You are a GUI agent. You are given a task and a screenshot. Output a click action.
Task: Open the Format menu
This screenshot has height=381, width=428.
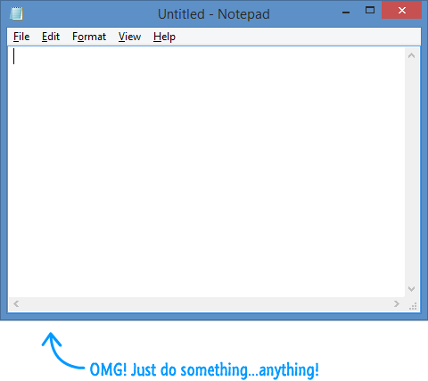pyautogui.click(x=89, y=37)
